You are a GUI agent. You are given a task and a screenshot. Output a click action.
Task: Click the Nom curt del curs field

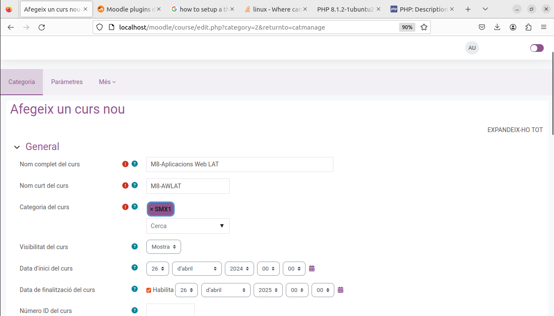[x=188, y=186]
